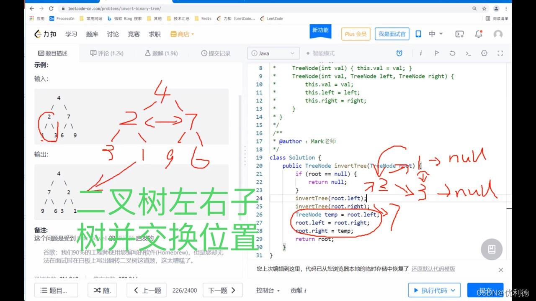The height and width of the screenshot is (301, 536).
Task: Open 题目 problem list button
Action: point(57,290)
